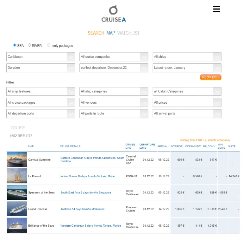Sort by ARRIVAL column header

coord(163,146)
